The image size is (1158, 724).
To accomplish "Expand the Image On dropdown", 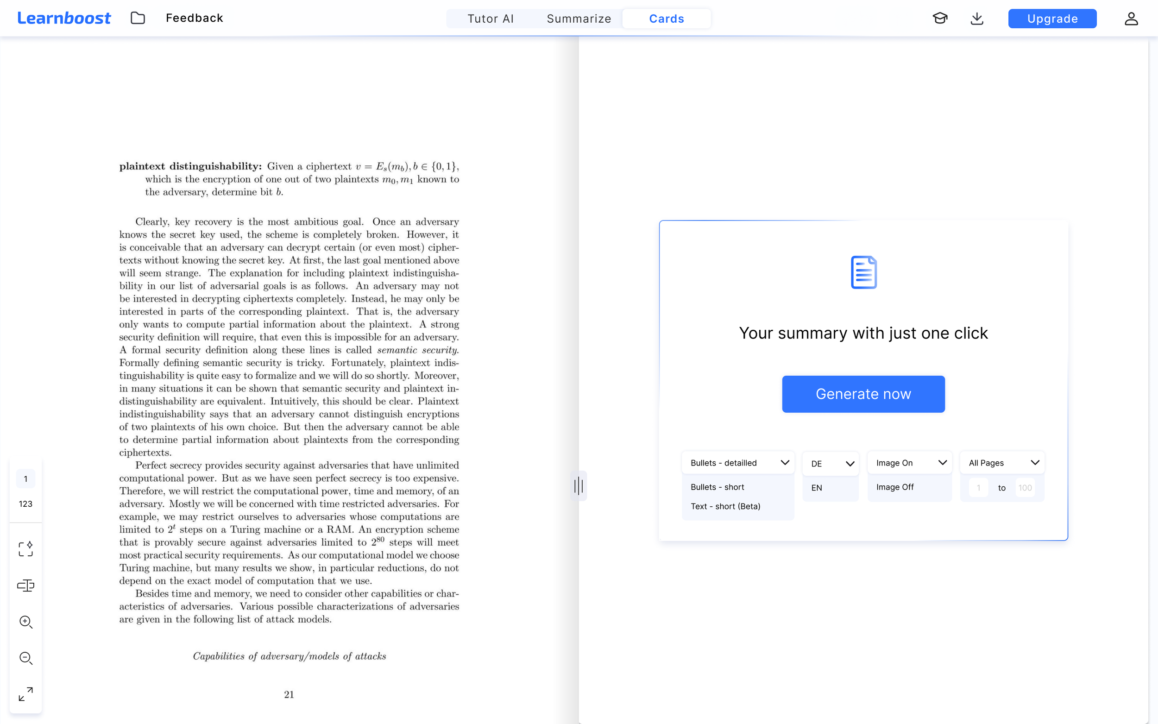I will click(909, 462).
